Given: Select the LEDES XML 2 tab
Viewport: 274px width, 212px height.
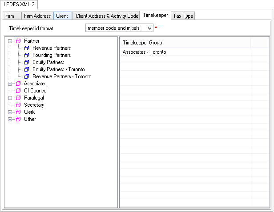Looking at the screenshot, I should click(19, 4).
